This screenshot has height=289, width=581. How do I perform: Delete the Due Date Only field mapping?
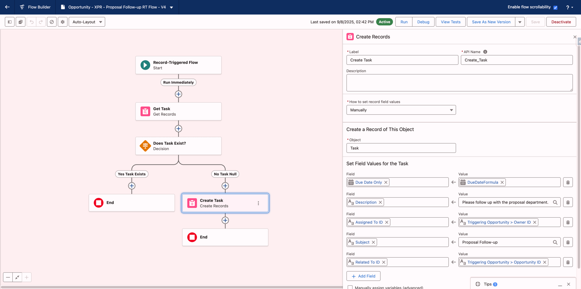pyautogui.click(x=568, y=182)
